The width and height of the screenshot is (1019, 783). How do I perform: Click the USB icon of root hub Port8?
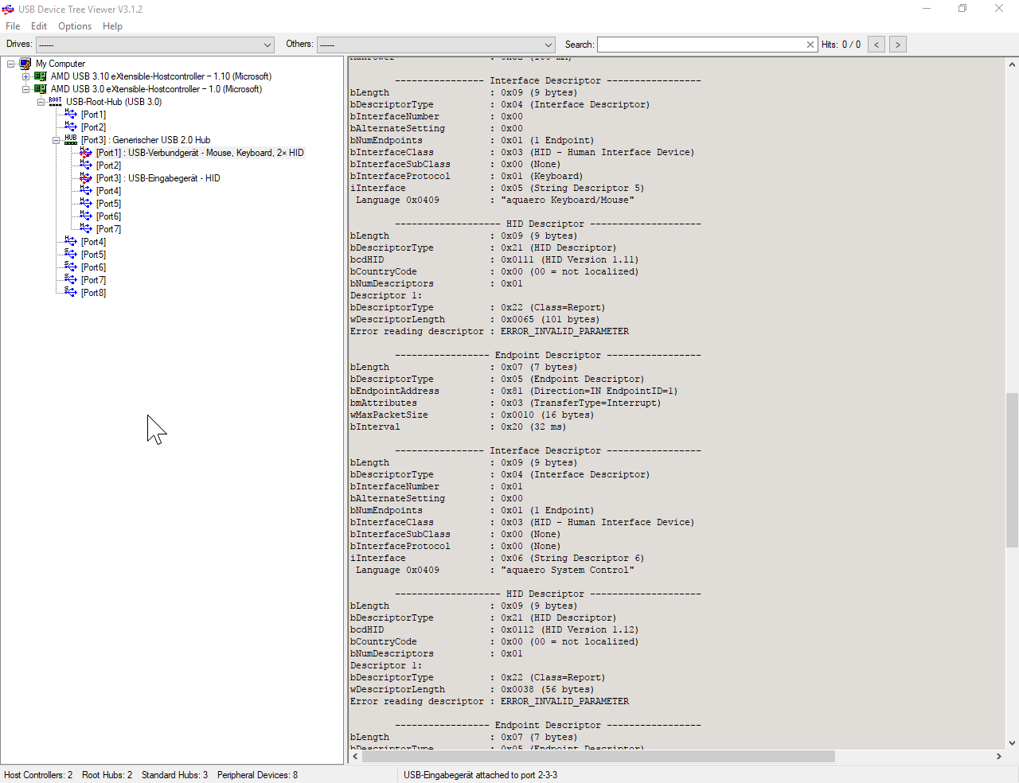[x=71, y=293]
